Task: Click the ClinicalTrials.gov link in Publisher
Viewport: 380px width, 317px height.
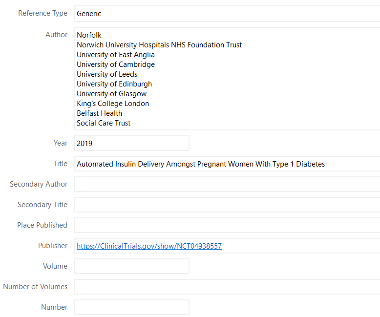Action: click(149, 246)
